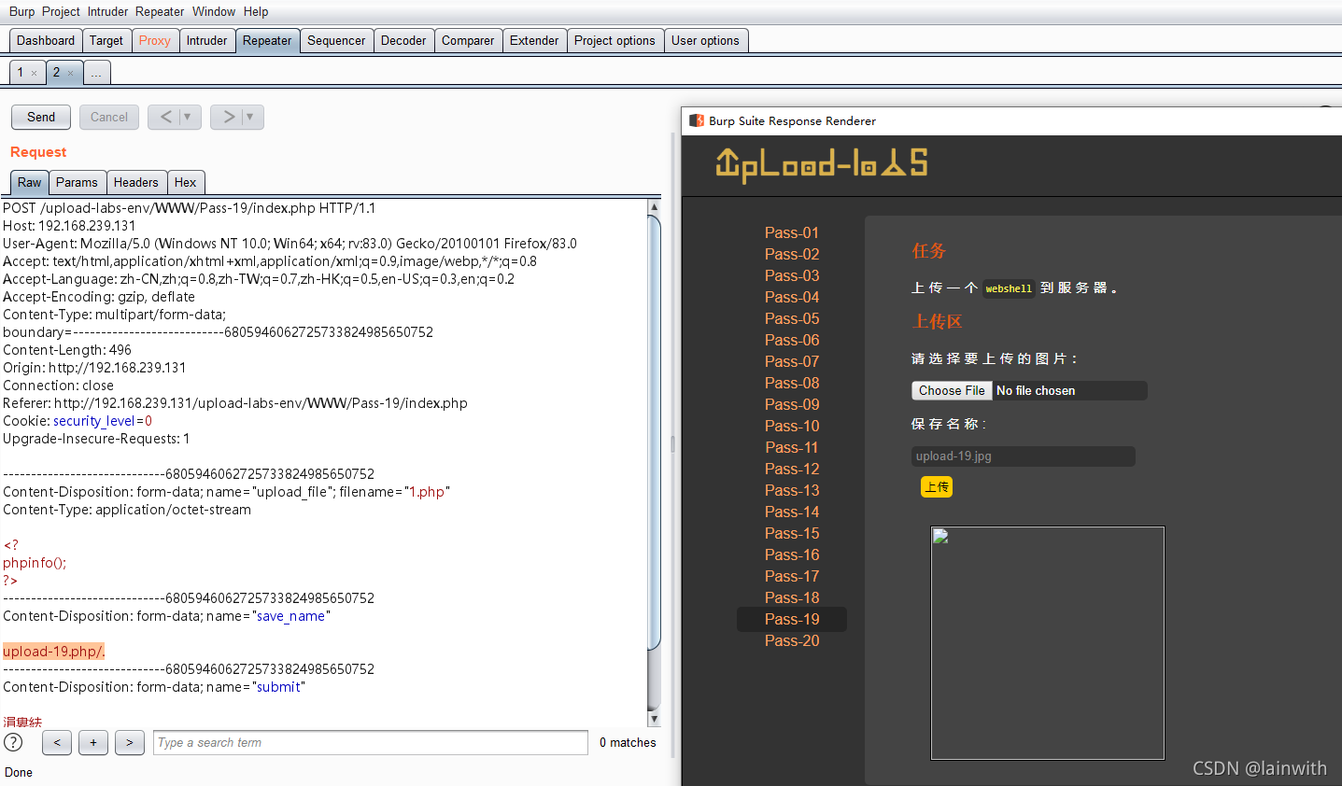The height and width of the screenshot is (786, 1342).
Task: Click the 0 matches search result label
Action: coord(628,742)
